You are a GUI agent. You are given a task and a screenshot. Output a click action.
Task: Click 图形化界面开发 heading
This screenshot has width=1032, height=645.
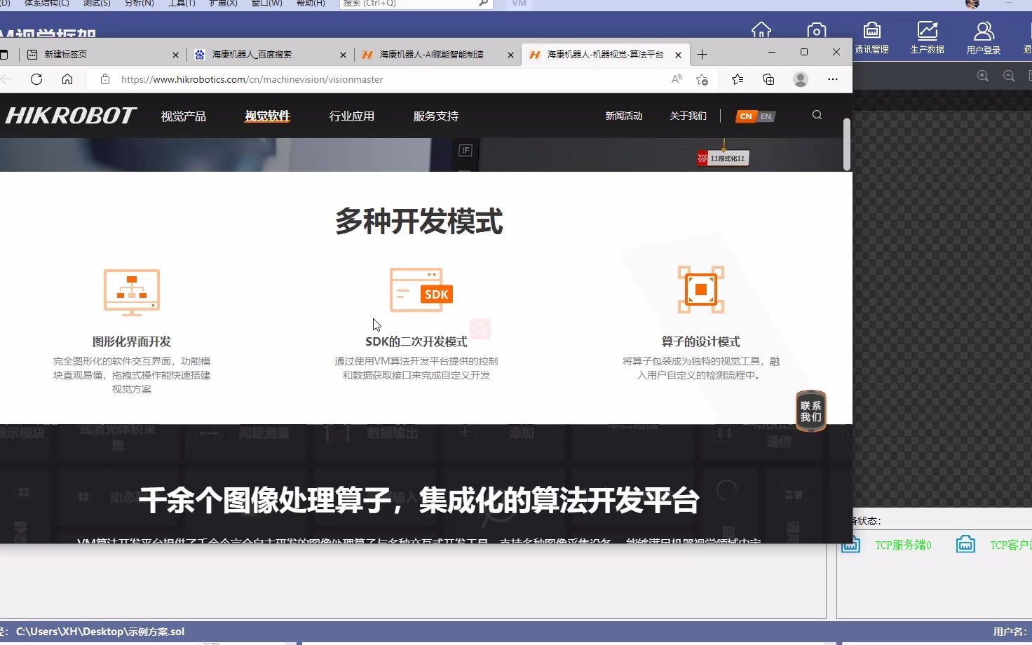point(132,341)
